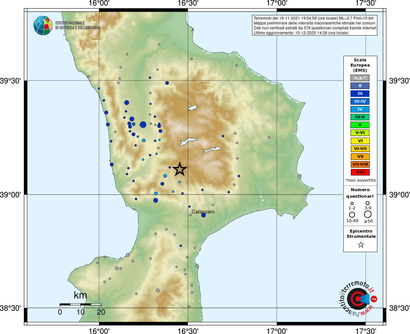The height and width of the screenshot is (334, 410).
Task: Click the ≥50 questionnaires circle symbol
Action: tap(368, 214)
